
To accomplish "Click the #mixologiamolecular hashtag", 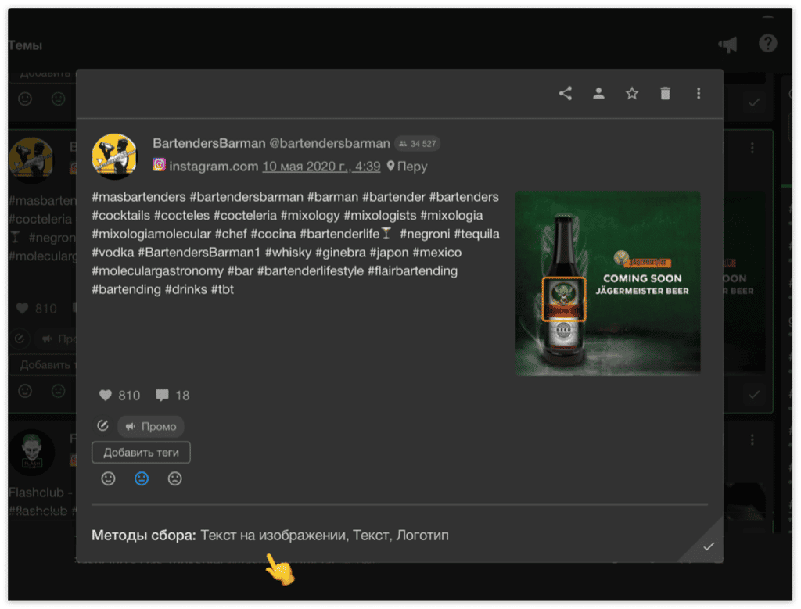I will tap(151, 234).
